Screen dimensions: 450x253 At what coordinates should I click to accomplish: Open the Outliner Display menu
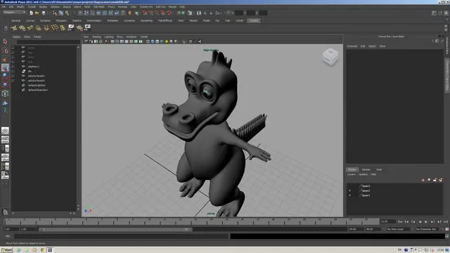(x=17, y=37)
